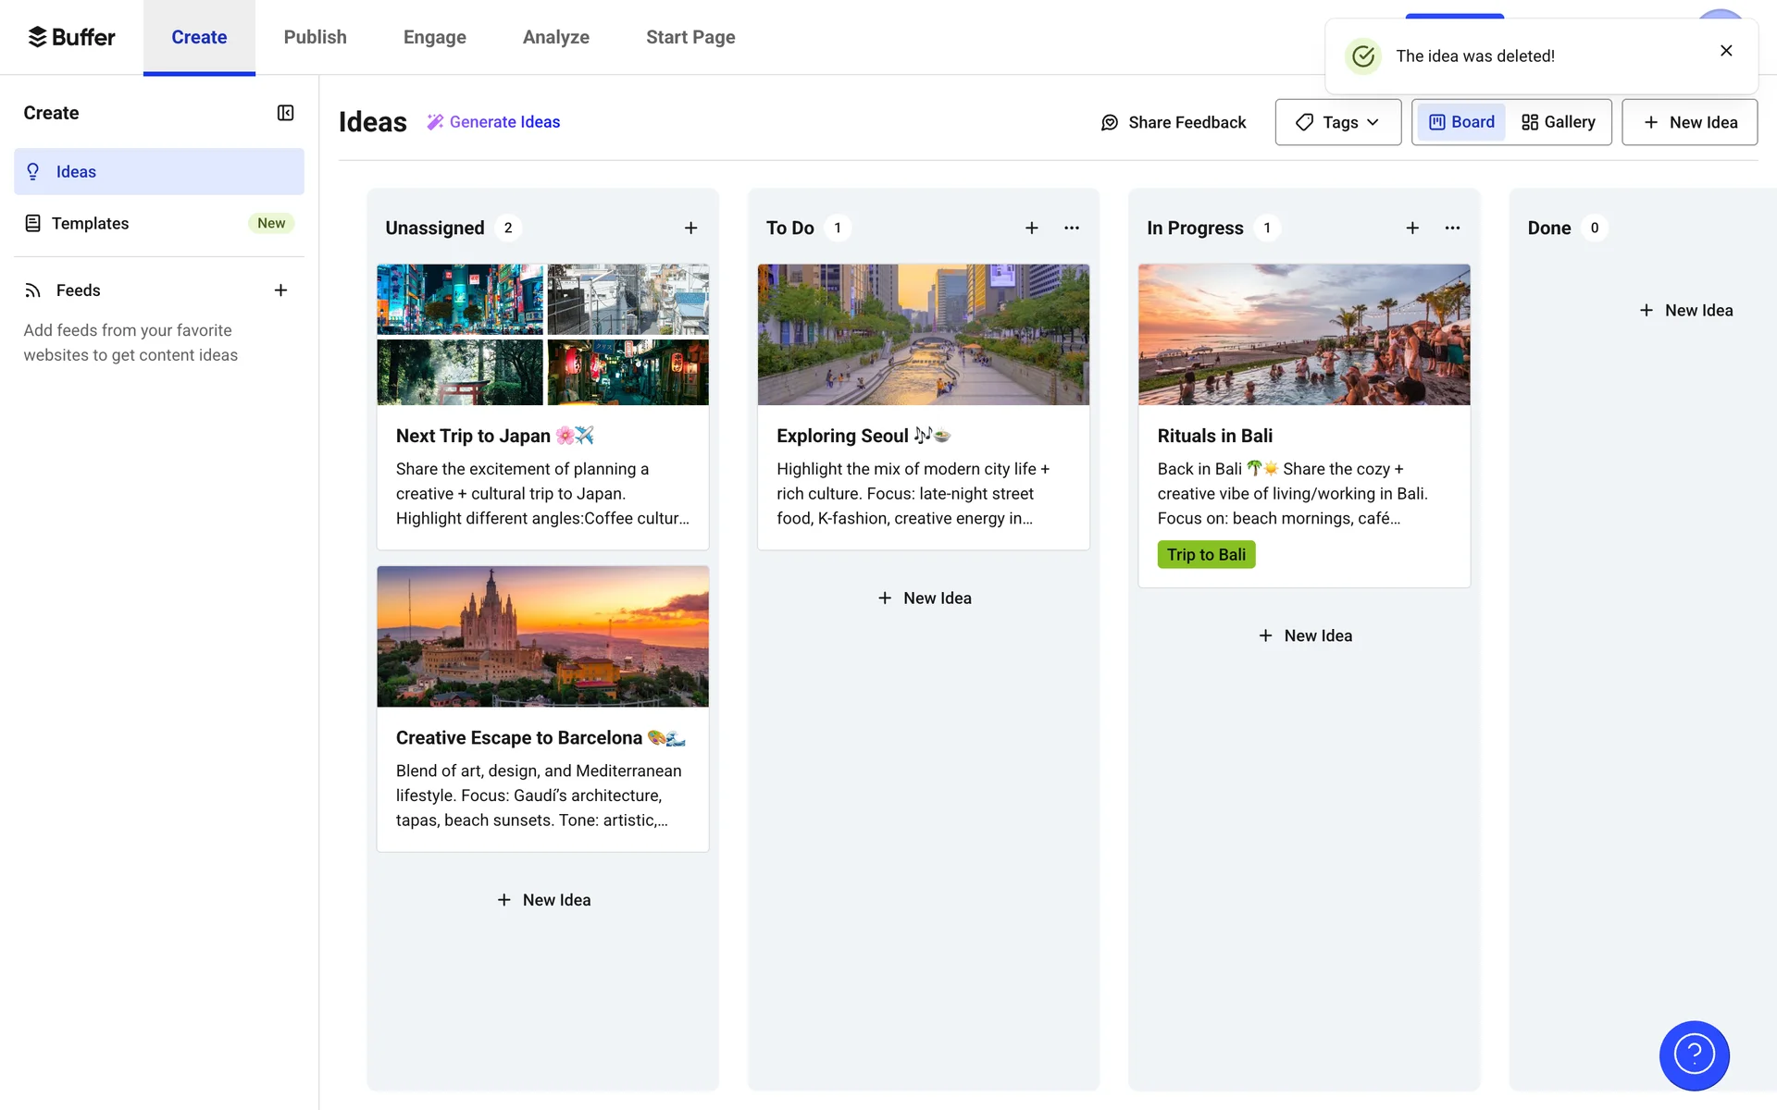Go to the Analyze tab

tap(555, 37)
